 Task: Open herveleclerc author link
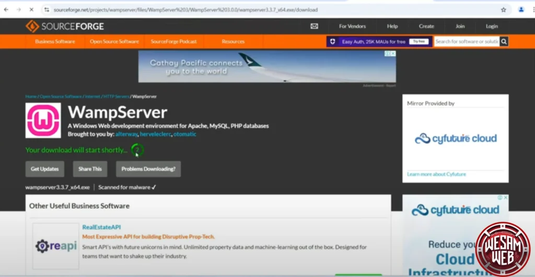coord(155,134)
